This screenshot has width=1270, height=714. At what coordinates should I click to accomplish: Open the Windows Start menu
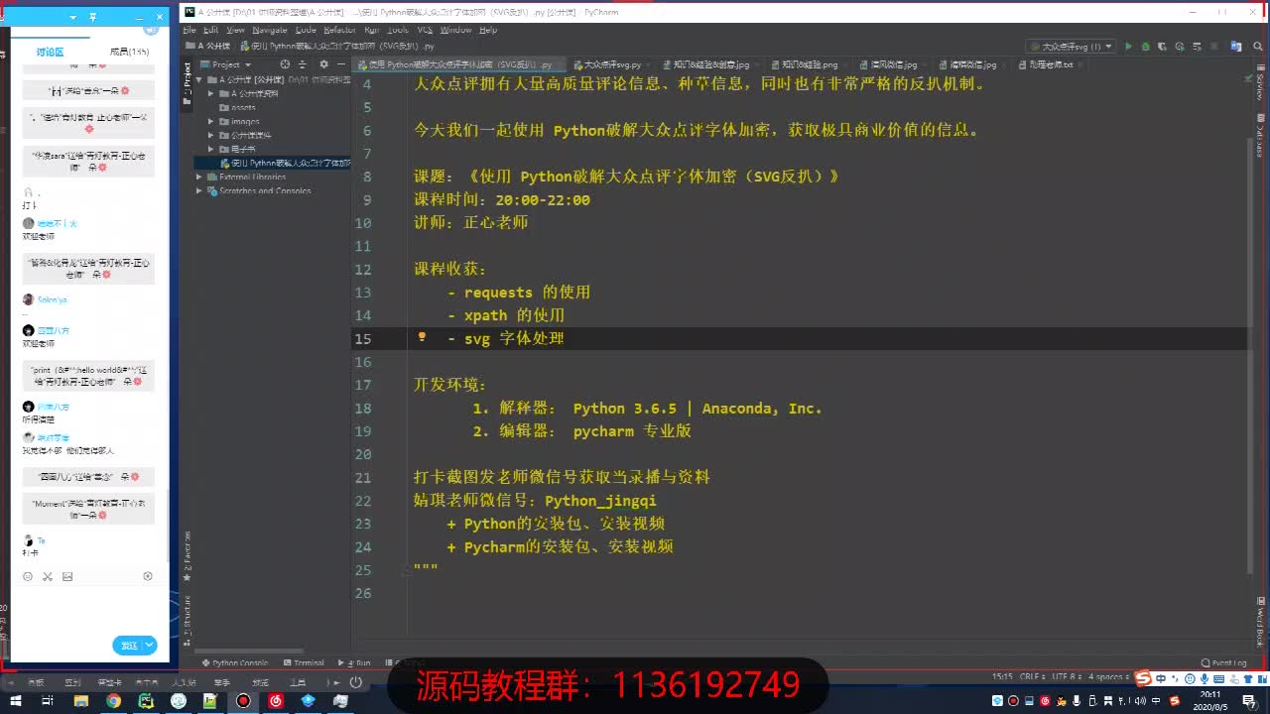pos(17,701)
